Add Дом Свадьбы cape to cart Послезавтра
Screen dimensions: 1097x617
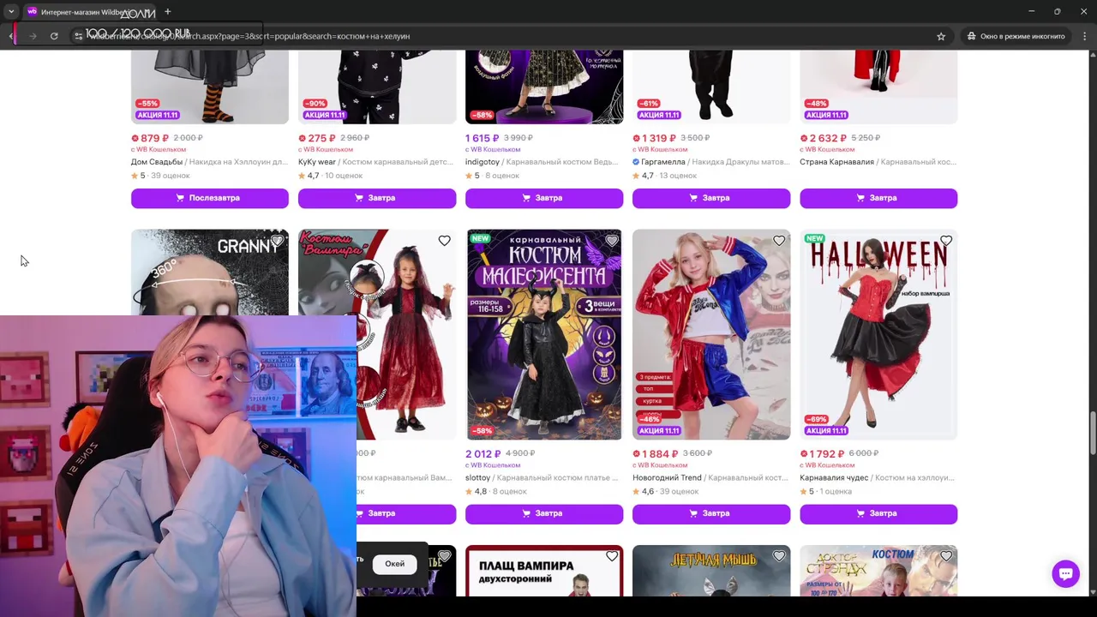[209, 198]
